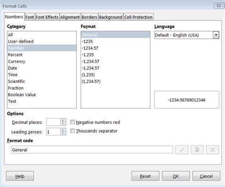The height and width of the screenshot is (187, 225).
Task: Select the All category
Action: click(x=42, y=34)
